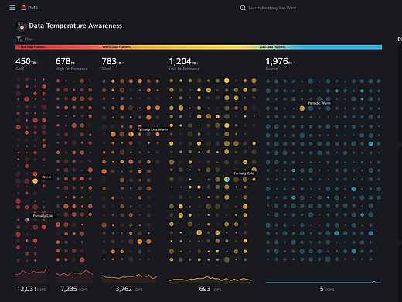Click the 678 TB value
402x302 pixels.
(x=65, y=61)
